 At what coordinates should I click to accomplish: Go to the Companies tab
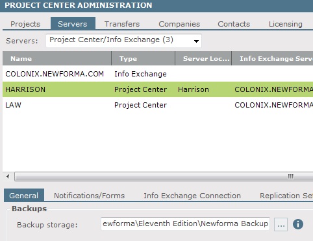[179, 24]
